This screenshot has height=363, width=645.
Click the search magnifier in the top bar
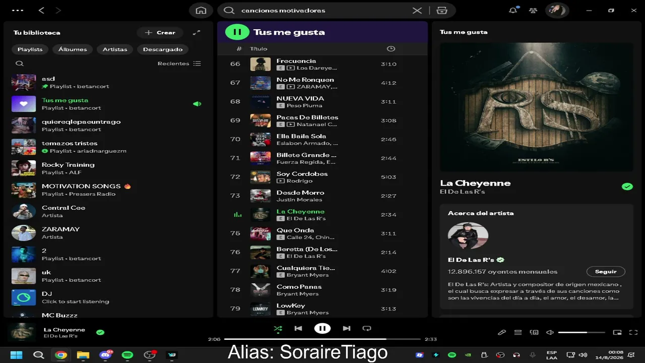click(x=229, y=10)
